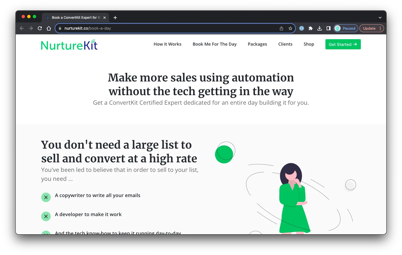Screen dimensions: 402x255
Task: Click the 'Make more sales using automation' headline
Action: tap(201, 84)
